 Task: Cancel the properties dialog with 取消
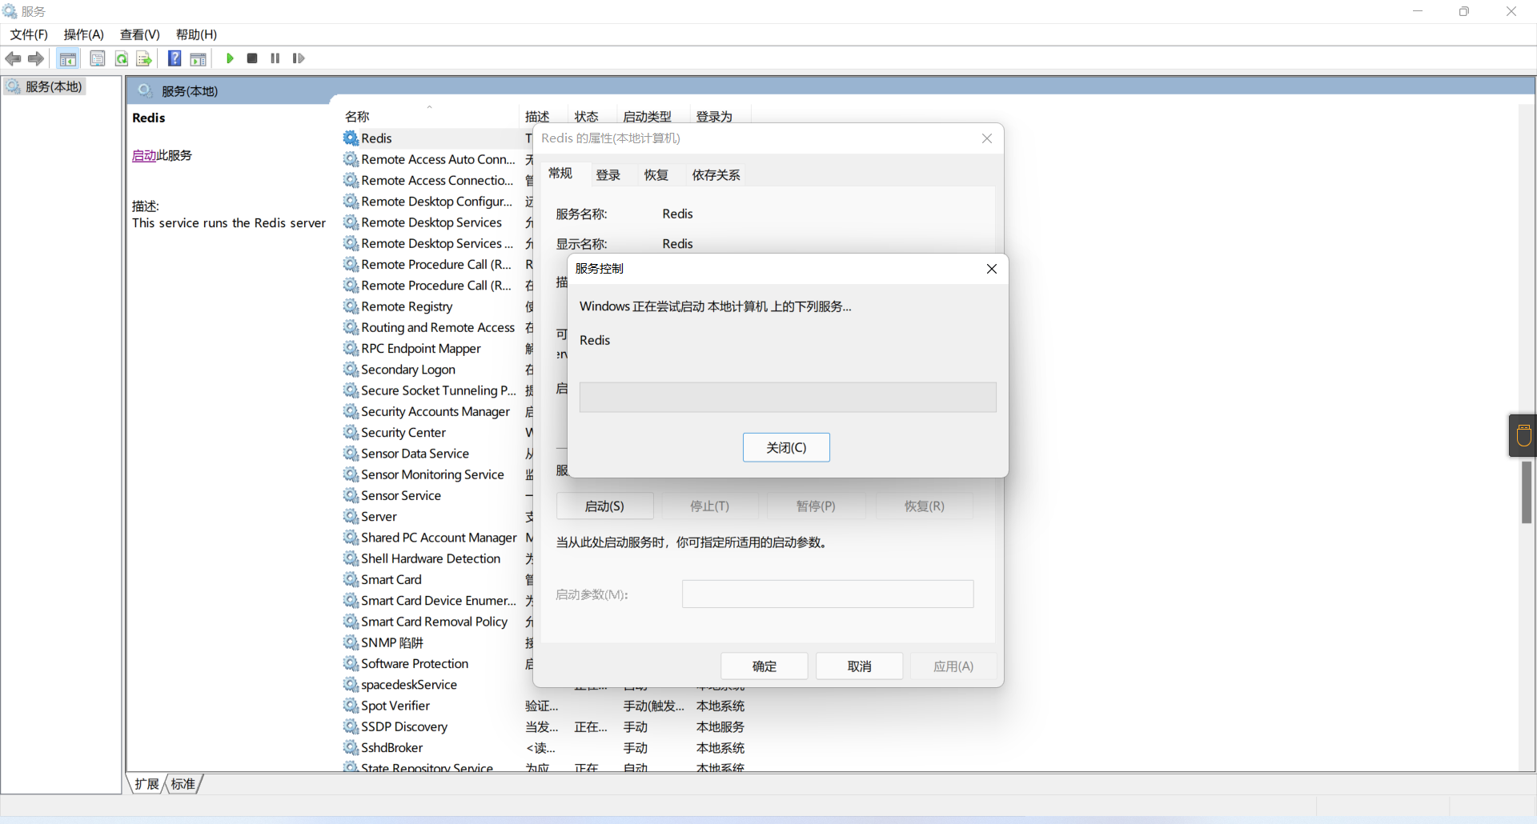point(860,666)
